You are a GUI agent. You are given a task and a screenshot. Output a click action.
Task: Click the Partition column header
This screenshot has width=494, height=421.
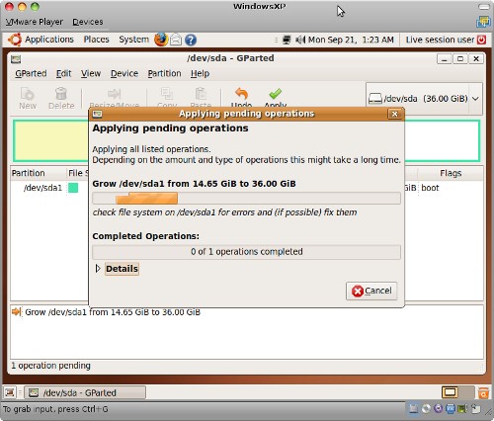39,173
